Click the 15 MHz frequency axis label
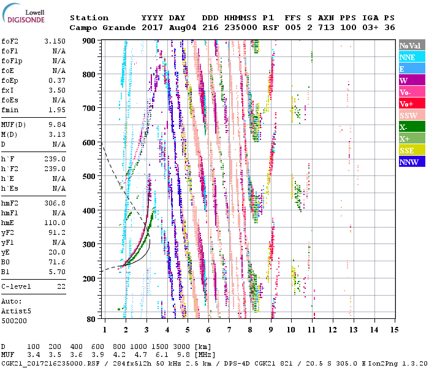The image size is (429, 368). (393, 330)
